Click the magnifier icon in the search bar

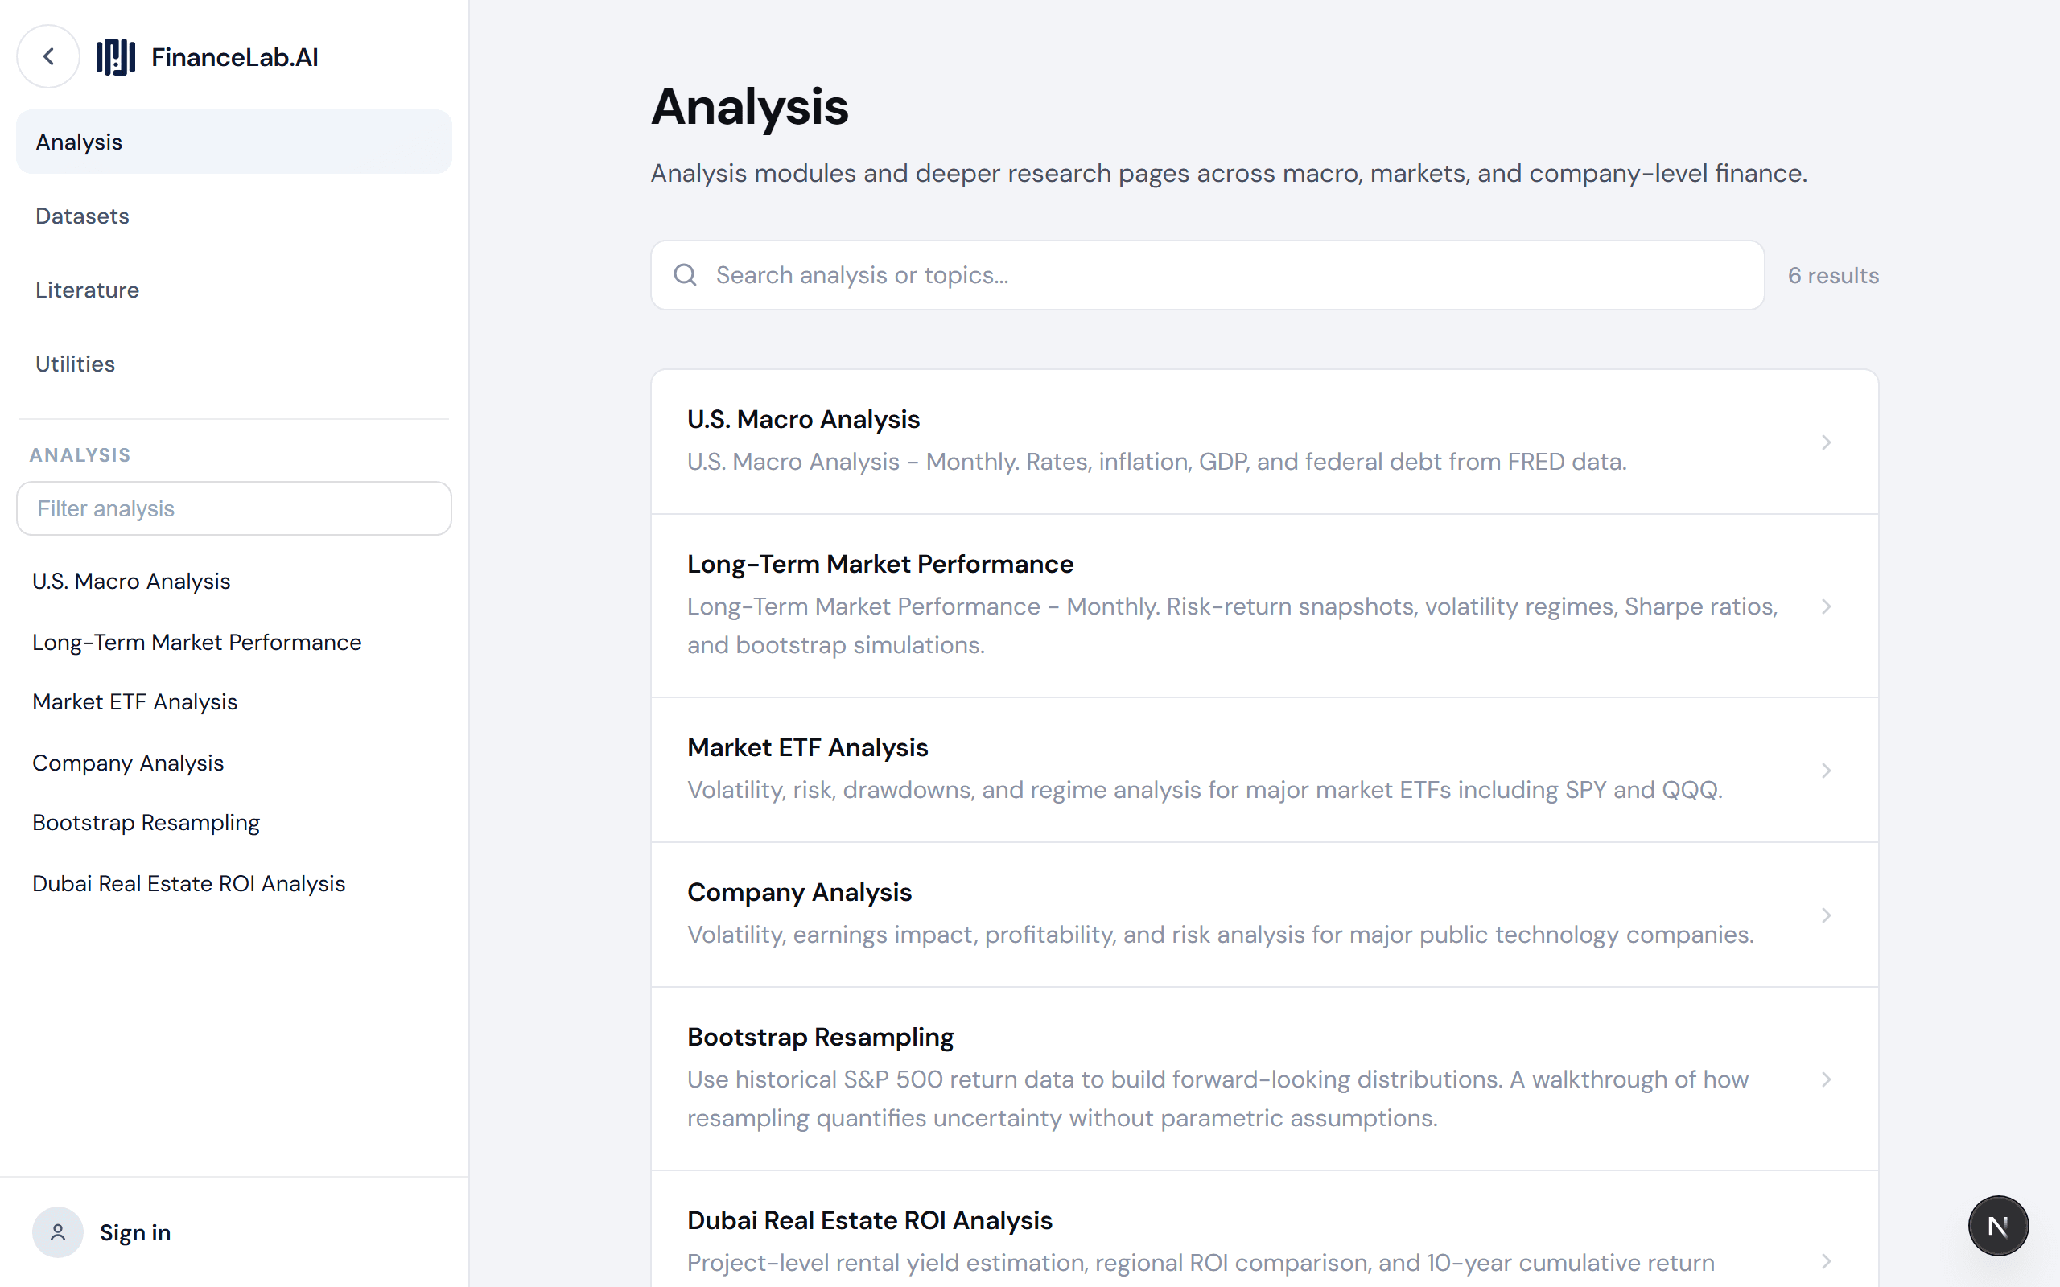tap(686, 275)
